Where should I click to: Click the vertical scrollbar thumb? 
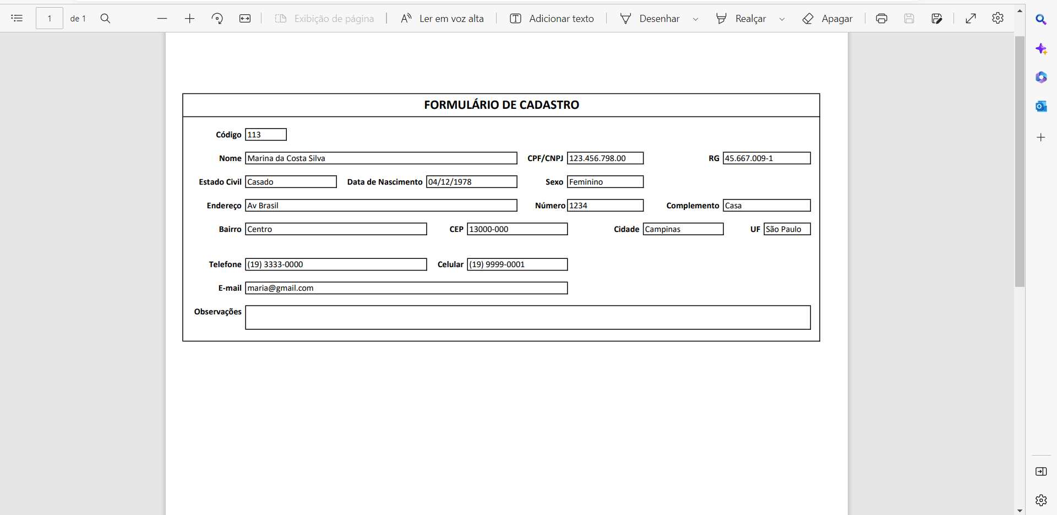coord(1020,162)
